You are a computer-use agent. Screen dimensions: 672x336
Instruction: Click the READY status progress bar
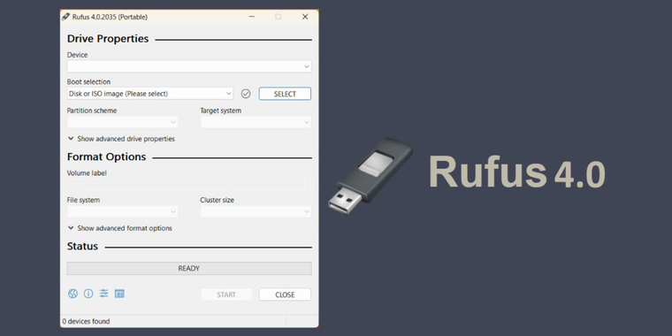tap(189, 268)
